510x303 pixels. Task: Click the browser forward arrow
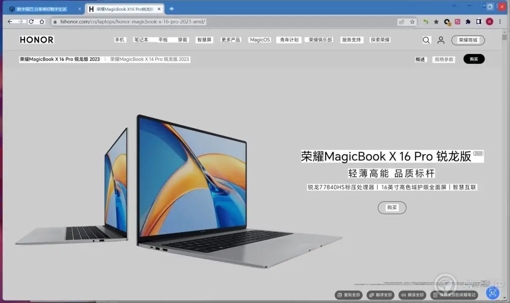[x=20, y=21]
